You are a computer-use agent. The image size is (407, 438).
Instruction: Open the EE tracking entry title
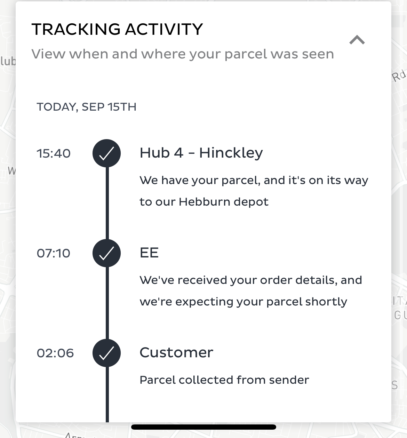(x=149, y=253)
